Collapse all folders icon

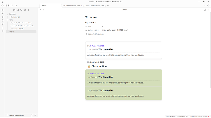coord(28,10)
